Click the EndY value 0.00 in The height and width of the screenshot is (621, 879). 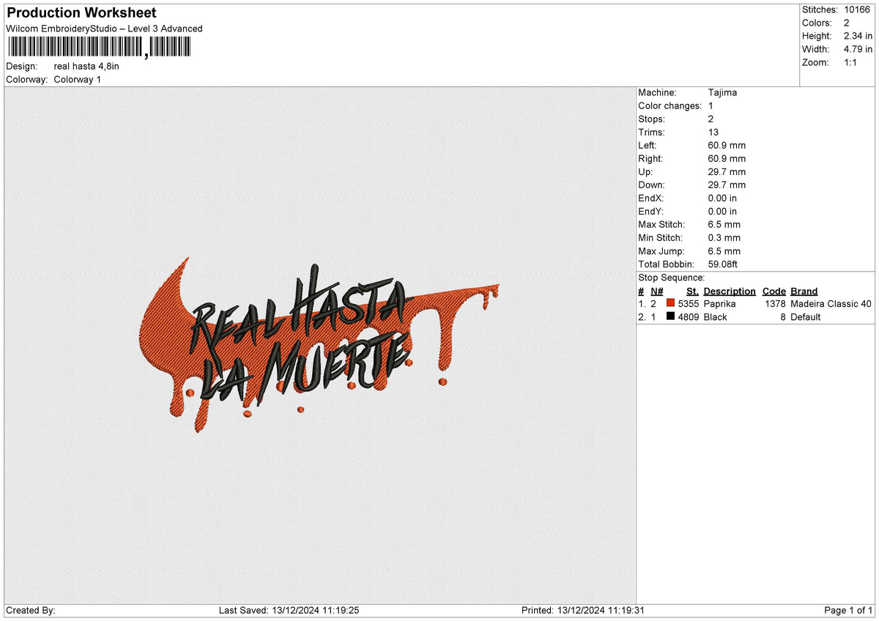pos(723,211)
